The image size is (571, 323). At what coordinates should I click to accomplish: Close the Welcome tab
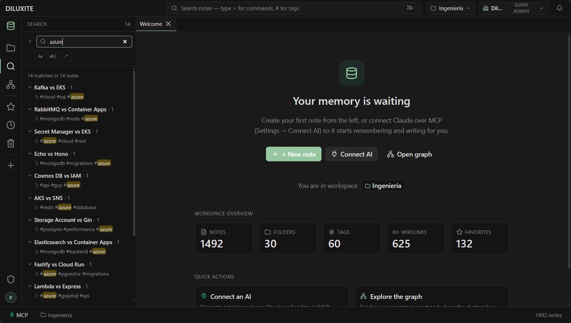click(x=169, y=24)
